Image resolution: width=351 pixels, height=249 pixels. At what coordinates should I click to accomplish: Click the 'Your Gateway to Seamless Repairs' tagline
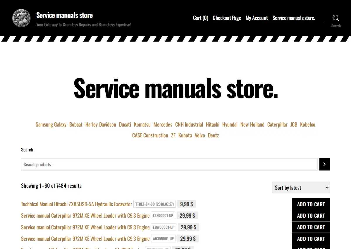(x=84, y=25)
